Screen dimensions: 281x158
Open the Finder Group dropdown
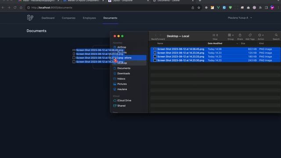click(x=231, y=35)
